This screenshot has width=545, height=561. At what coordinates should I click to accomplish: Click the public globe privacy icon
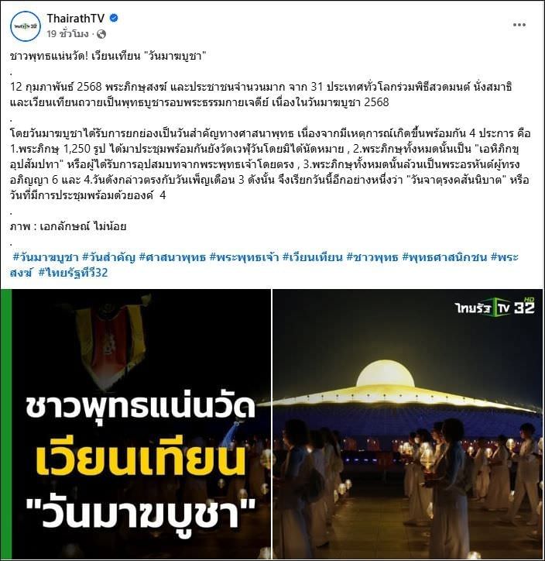point(101,34)
